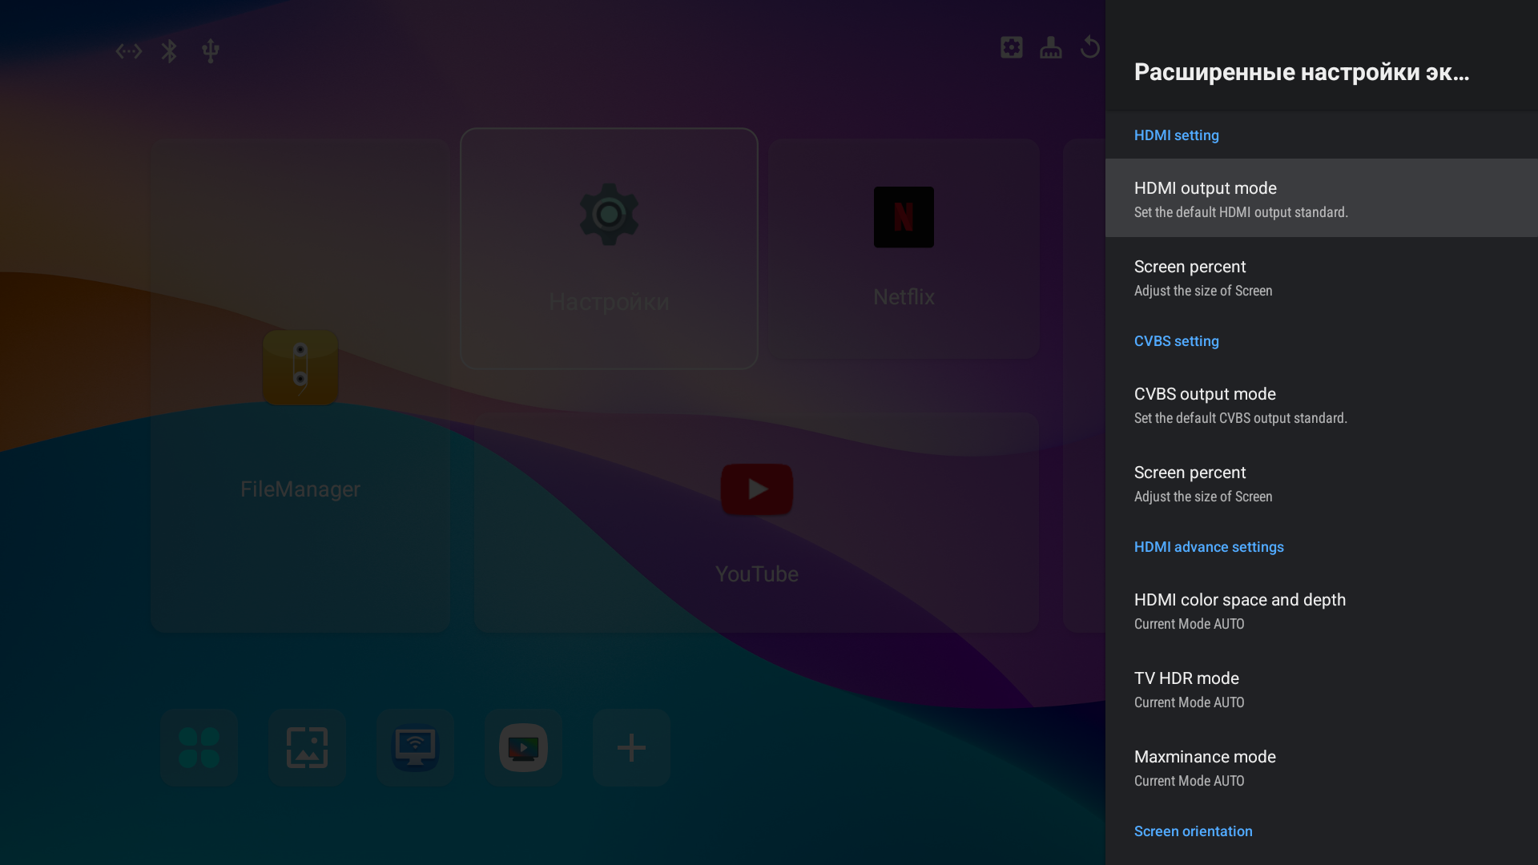The width and height of the screenshot is (1538, 865).
Task: Click the Bluetooth status icon
Action: (169, 51)
